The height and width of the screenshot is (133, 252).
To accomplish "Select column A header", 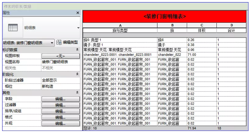I will tap(120, 25).
